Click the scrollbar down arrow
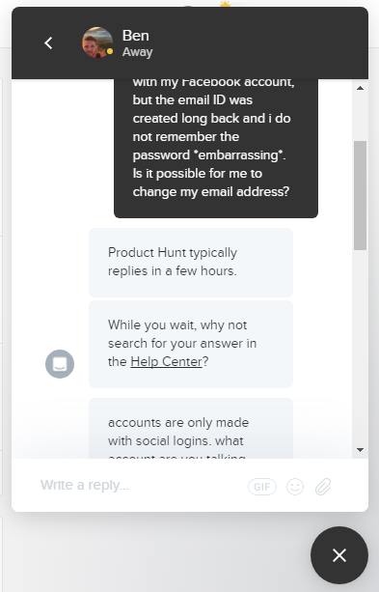The width and height of the screenshot is (379, 592). click(x=360, y=450)
